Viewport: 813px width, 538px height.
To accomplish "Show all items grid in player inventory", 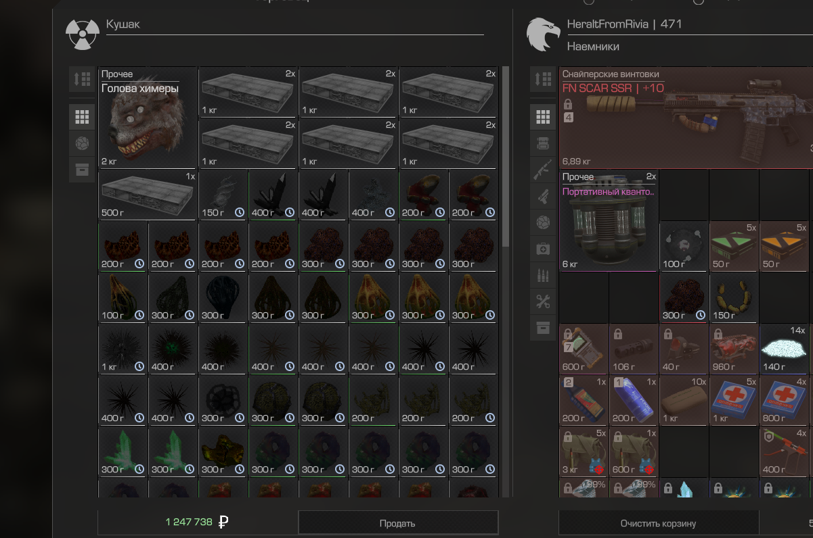I will (542, 118).
